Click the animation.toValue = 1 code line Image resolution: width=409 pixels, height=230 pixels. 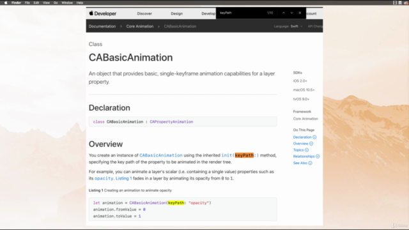click(117, 216)
